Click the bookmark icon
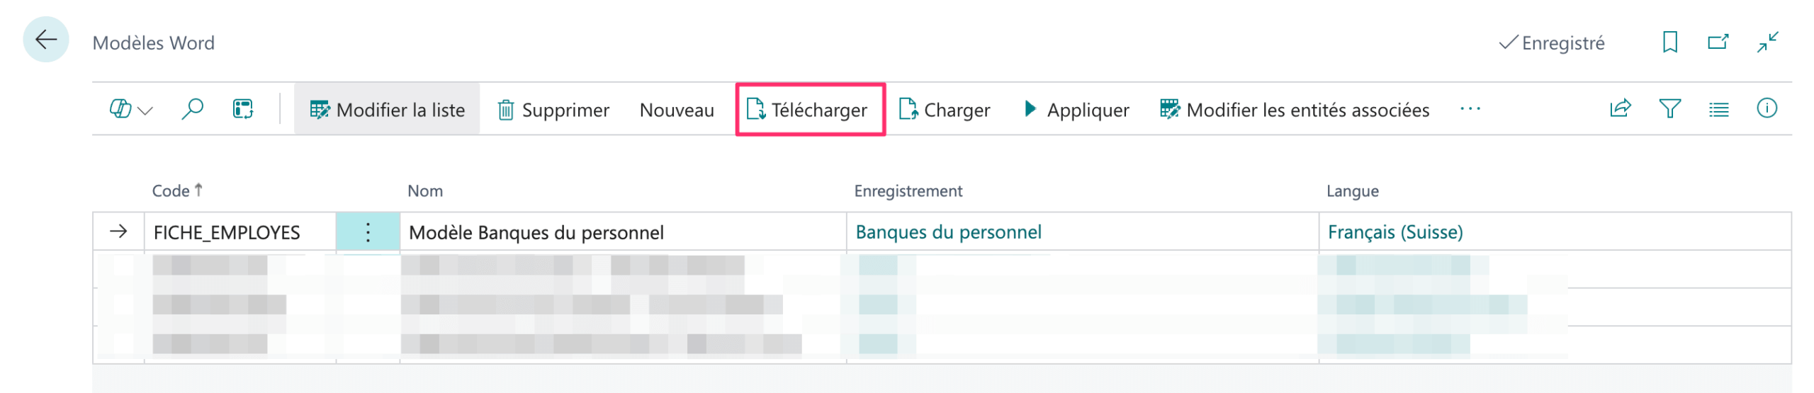 tap(1669, 42)
